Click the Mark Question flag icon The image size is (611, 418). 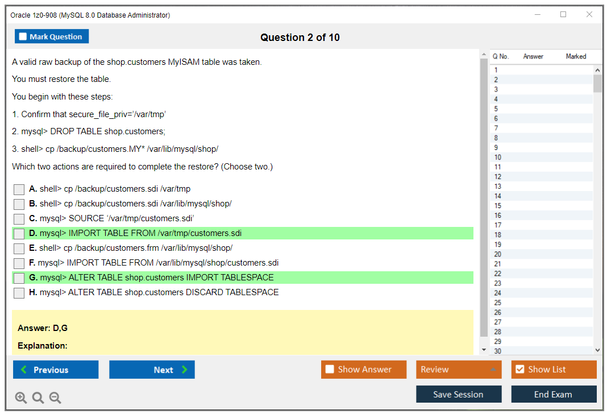coord(23,36)
